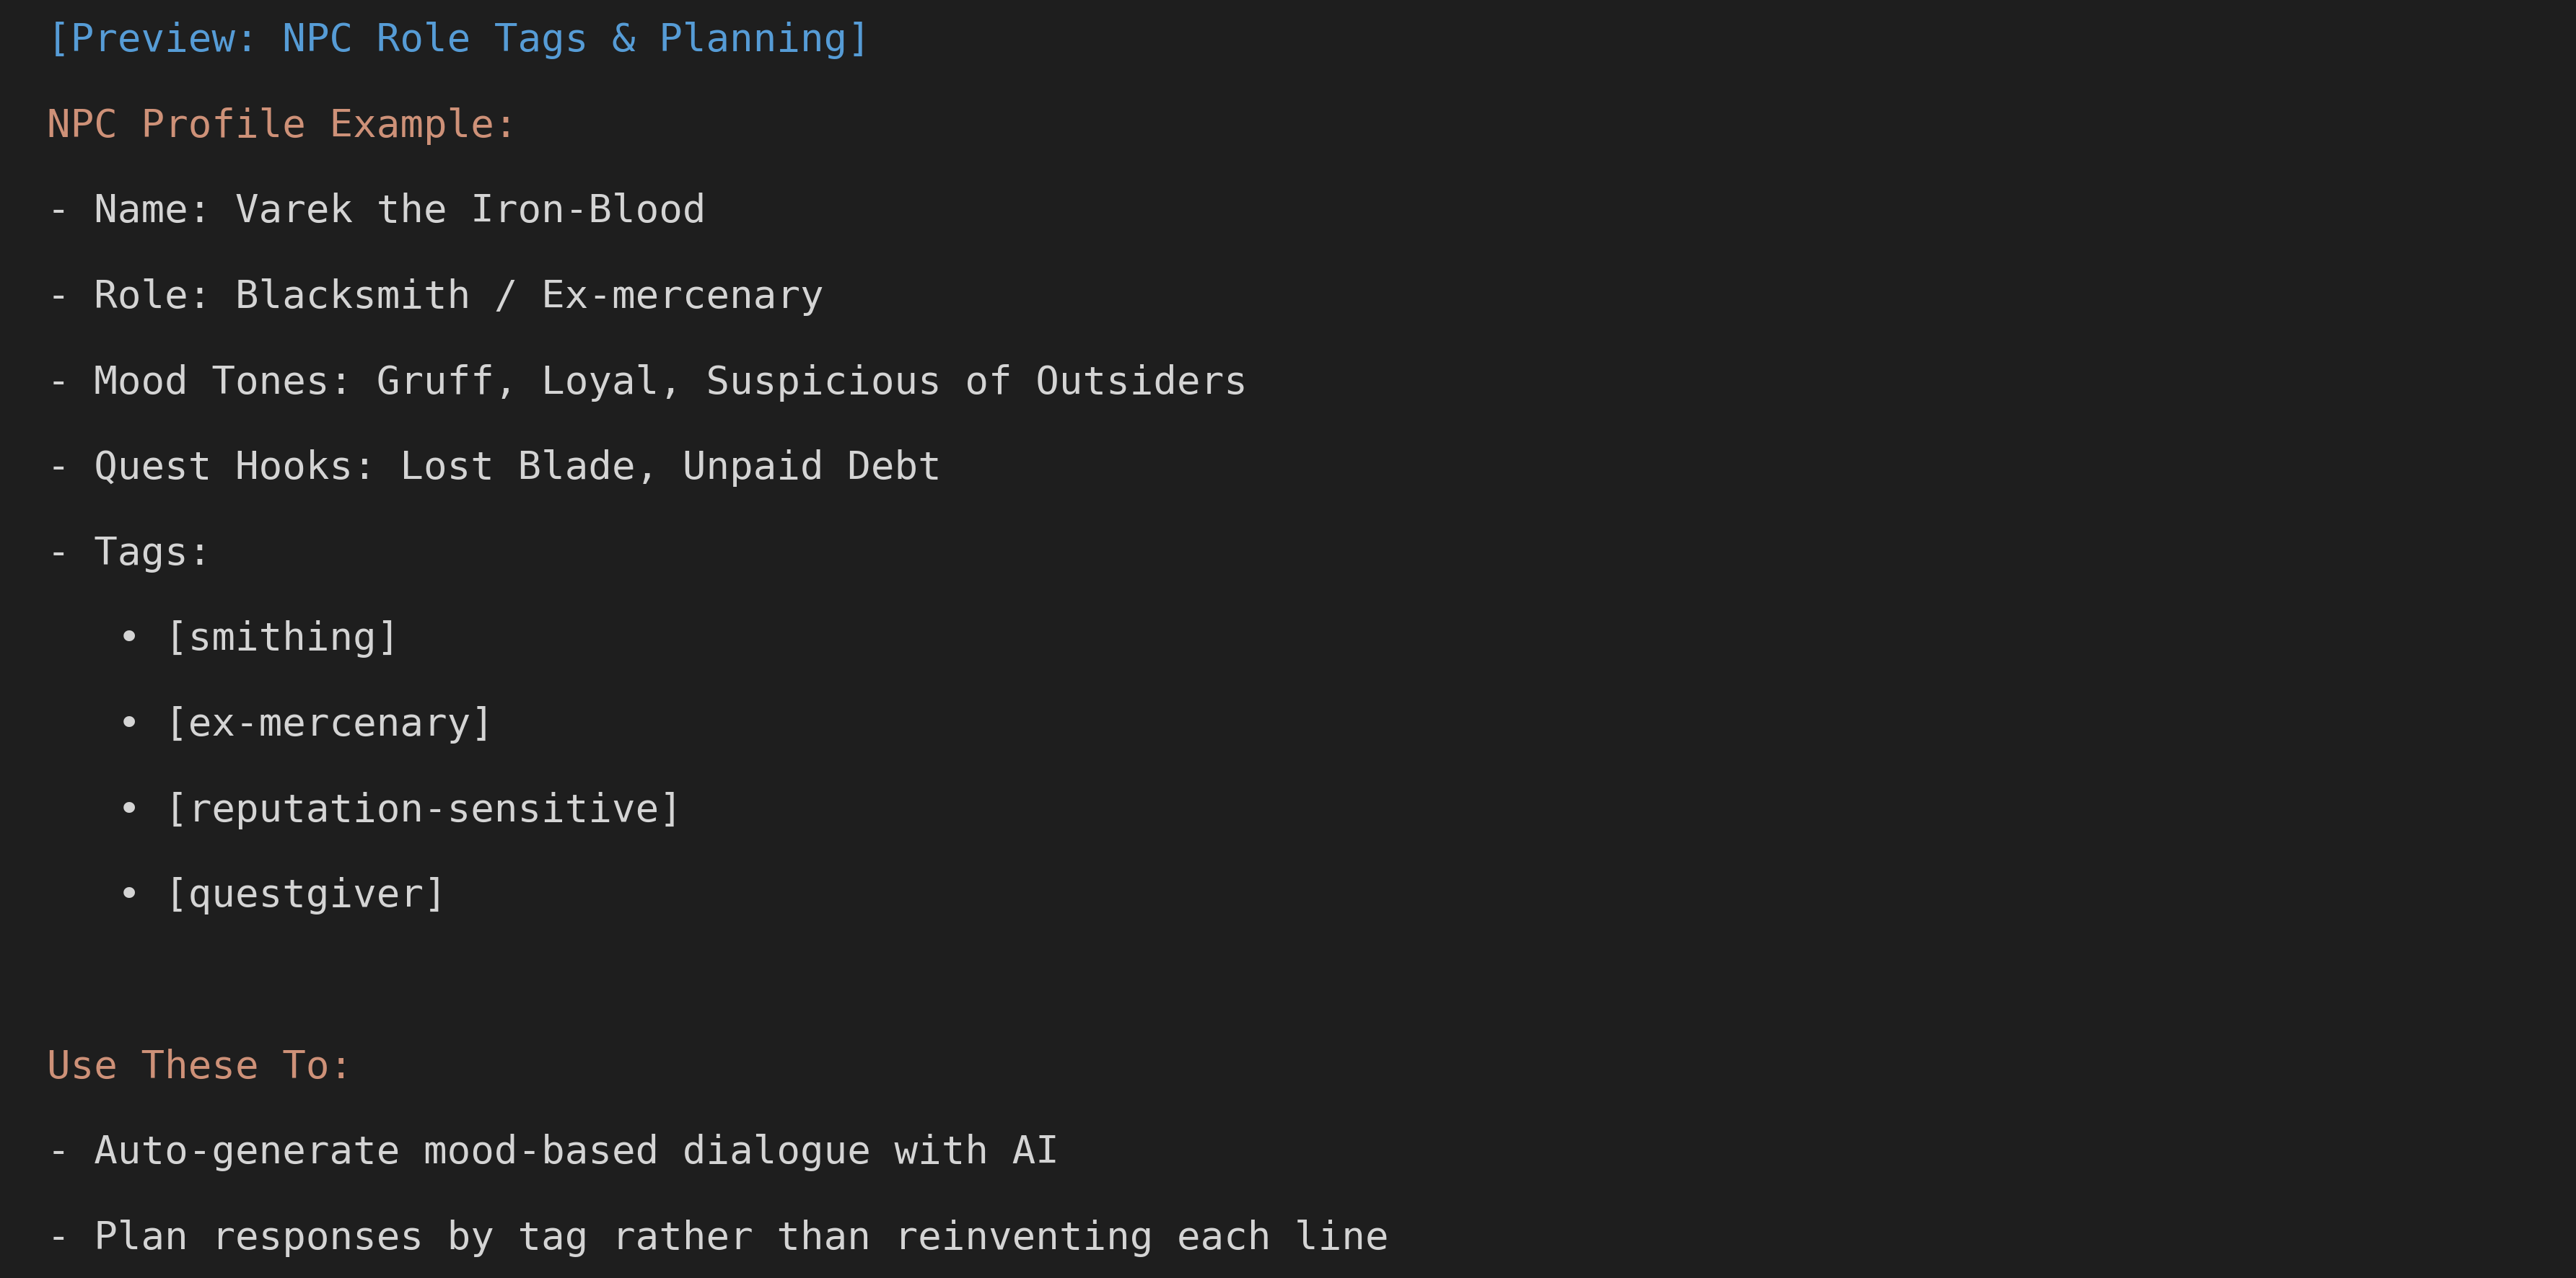This screenshot has width=2576, height=1278.
Task: Select the [reputation-sensitive] tag
Action: (423, 808)
